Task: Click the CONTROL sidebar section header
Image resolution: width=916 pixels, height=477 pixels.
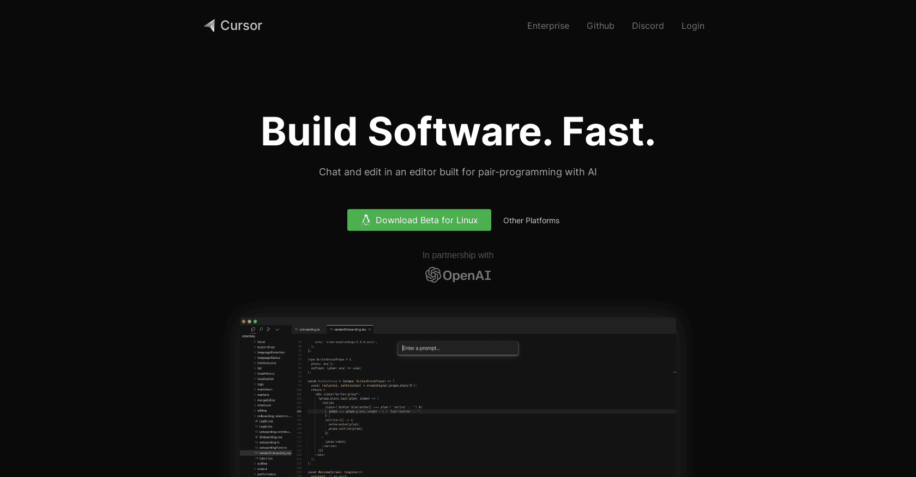Action: click(x=249, y=337)
